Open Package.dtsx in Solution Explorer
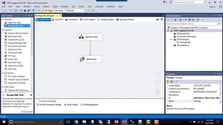 point(185,42)
